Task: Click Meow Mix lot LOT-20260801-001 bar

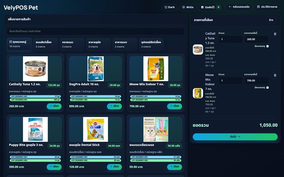Action: click(x=156, y=96)
